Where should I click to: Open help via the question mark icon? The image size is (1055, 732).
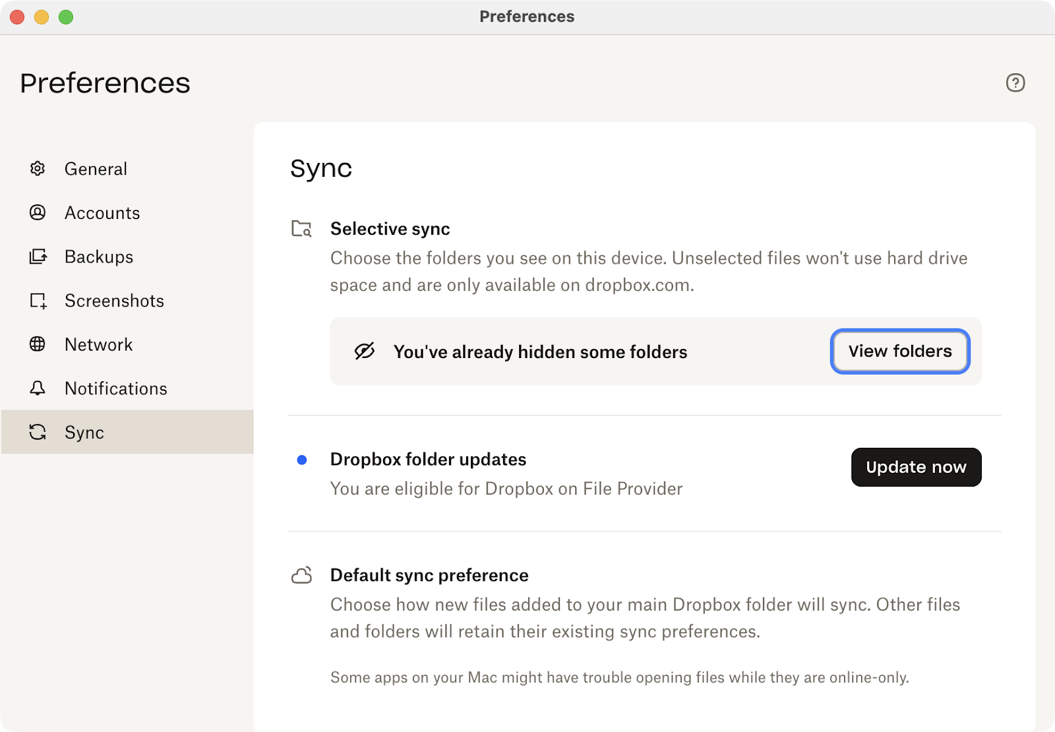pos(1015,84)
